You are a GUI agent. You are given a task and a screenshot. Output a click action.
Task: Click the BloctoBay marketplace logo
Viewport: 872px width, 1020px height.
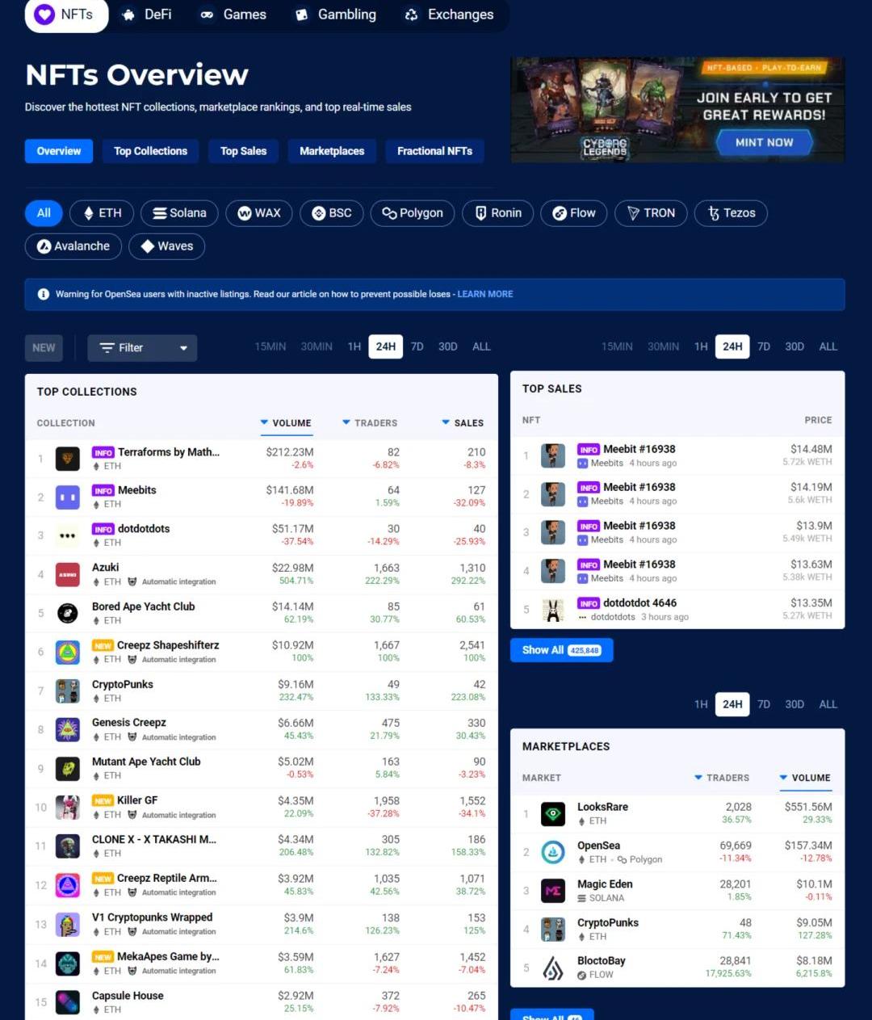pos(553,968)
